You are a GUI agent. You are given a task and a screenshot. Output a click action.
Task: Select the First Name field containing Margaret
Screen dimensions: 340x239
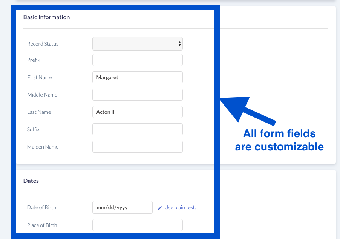coord(138,77)
